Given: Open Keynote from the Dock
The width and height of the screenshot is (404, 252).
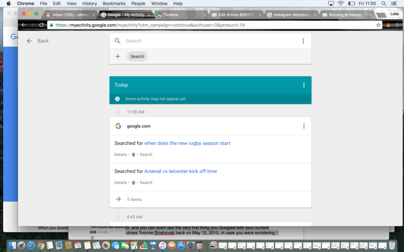Looking at the screenshot, I should pos(153,245).
